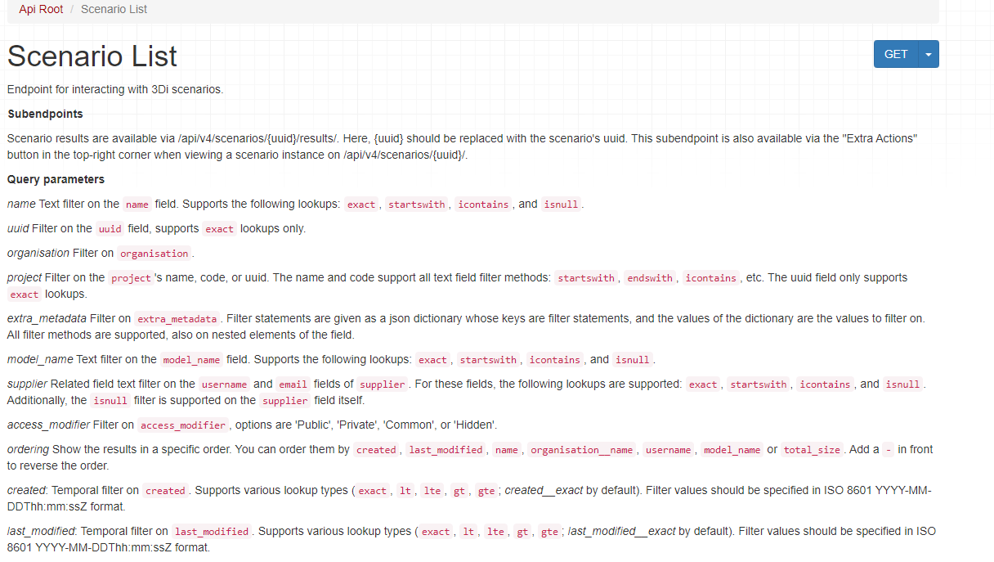994x562 pixels.
Task: Click 'gte' in the created filter row
Action: [486, 491]
